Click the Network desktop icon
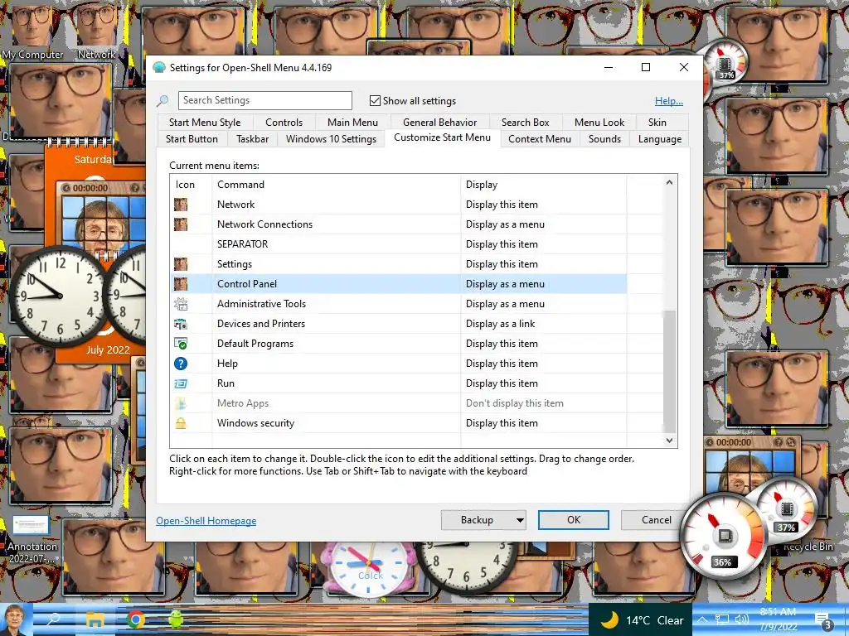Image resolution: width=849 pixels, height=636 pixels. click(x=96, y=31)
